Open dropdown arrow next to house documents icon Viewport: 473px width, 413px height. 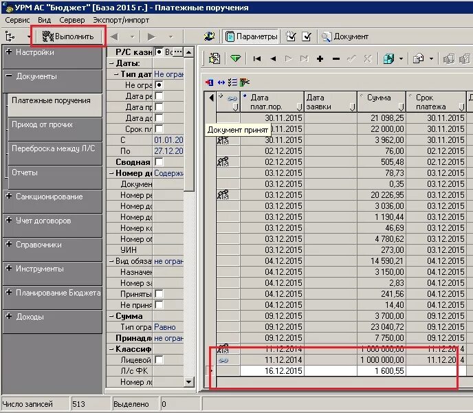coord(431,59)
